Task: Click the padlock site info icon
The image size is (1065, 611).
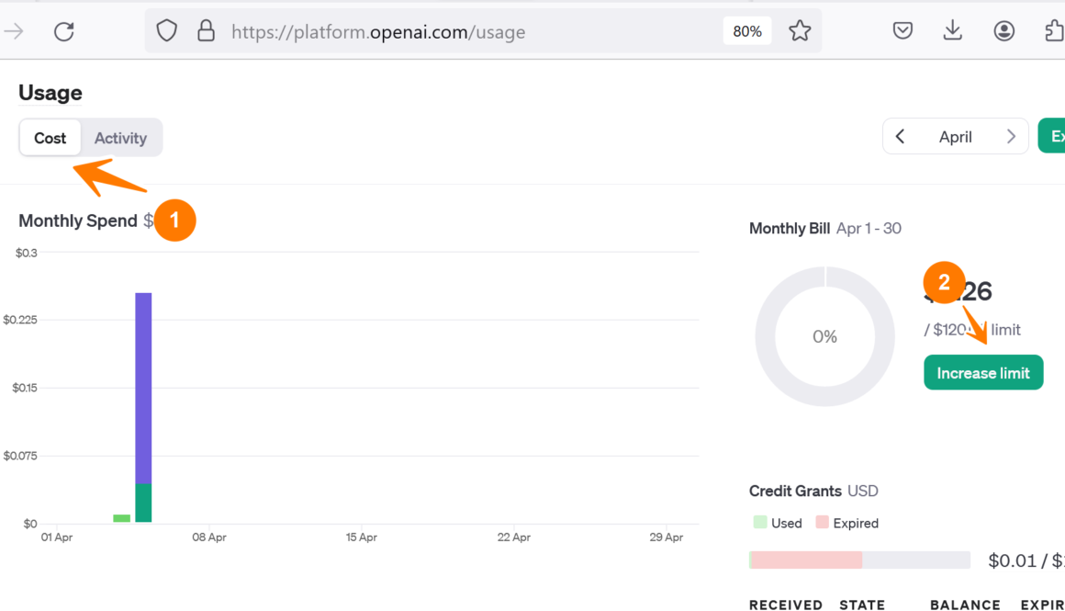Action: (x=206, y=32)
